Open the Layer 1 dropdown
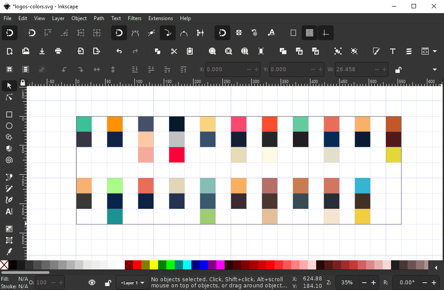Viewport: 444px width, 290px height. click(133, 283)
